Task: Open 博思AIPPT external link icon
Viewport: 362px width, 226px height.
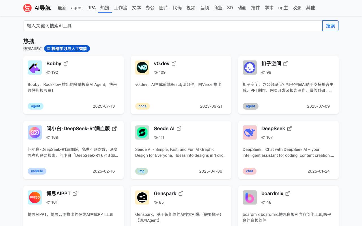Action: (75, 194)
